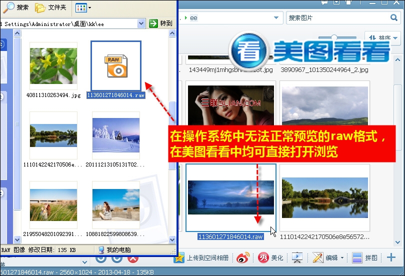
Task: Click the Meitu Kankan scrollbar down arrow
Action: [398, 242]
